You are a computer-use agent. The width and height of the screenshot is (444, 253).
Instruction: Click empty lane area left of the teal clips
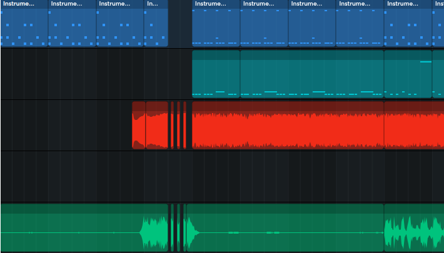94,74
